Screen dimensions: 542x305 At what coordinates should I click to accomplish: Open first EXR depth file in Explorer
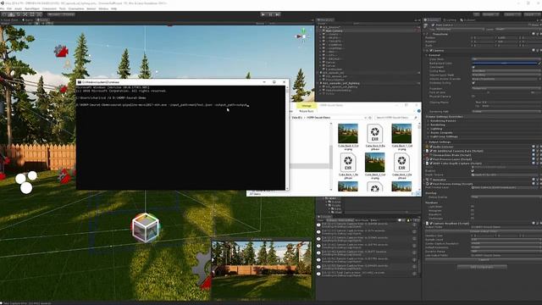[x=374, y=134]
